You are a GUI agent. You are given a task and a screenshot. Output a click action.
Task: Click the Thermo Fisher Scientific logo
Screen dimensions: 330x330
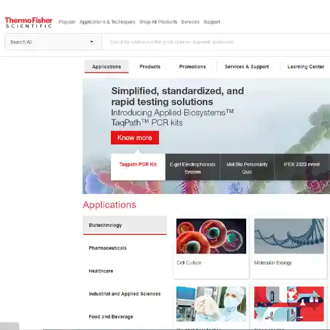pos(28,22)
